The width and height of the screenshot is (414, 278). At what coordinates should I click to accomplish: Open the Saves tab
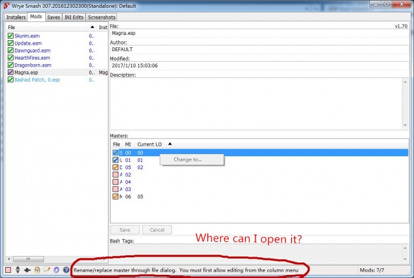coord(54,17)
